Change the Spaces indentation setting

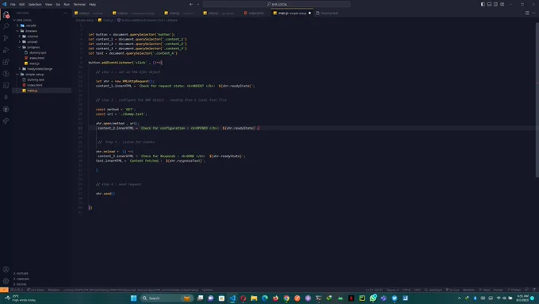(x=392, y=290)
